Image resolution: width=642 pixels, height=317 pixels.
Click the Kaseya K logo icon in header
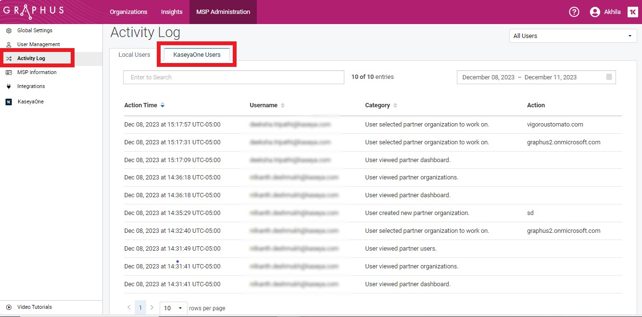pos(633,12)
